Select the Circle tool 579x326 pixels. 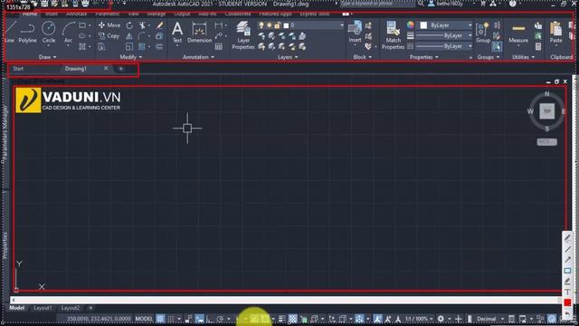click(48, 33)
